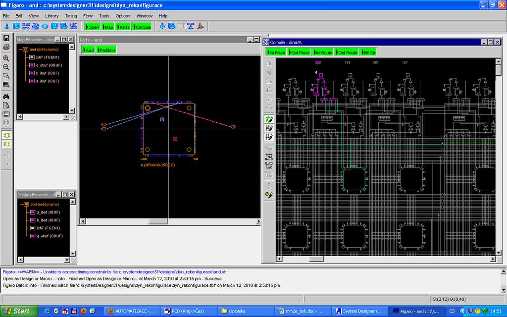Open the Timing menu
Viewport: 507px width, 317px height.
(71, 16)
